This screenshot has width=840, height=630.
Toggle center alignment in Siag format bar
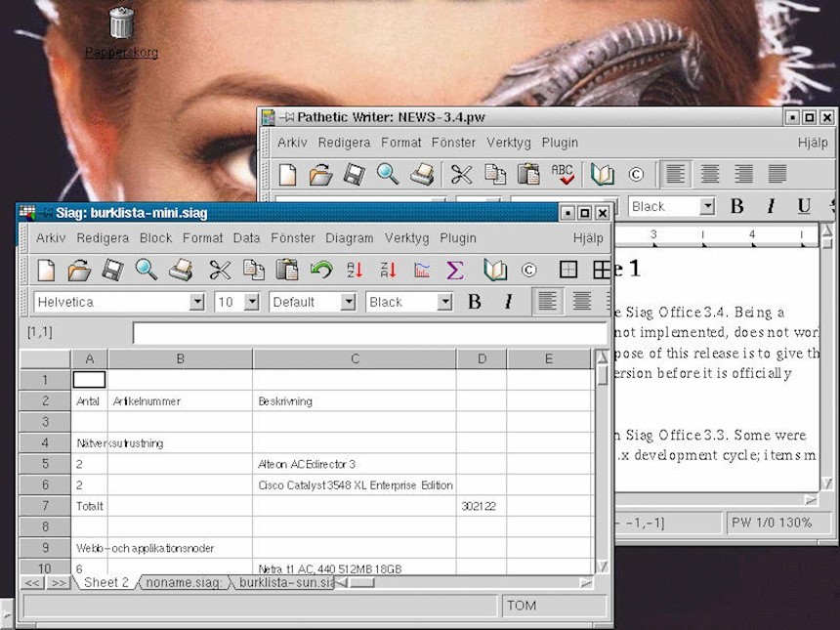[582, 302]
